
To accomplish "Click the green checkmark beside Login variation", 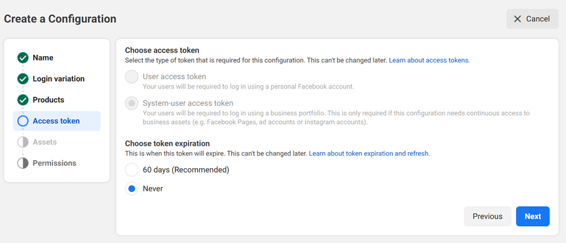I will point(22,79).
